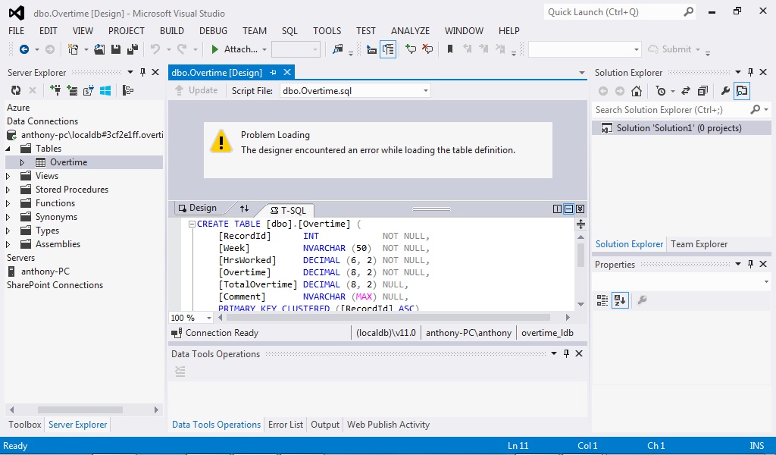Switch to the Team Explorer tab
Viewport: 776px width, 455px height.
(x=701, y=243)
